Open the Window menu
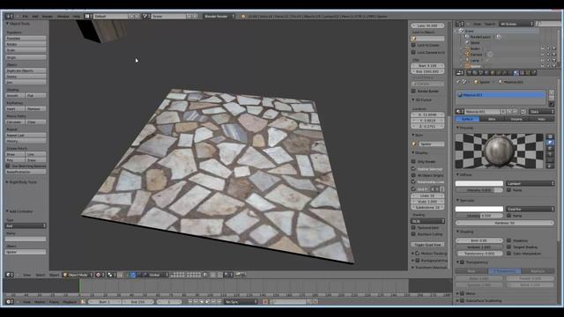Image resolution: width=564 pixels, height=317 pixels. pyautogui.click(x=63, y=16)
